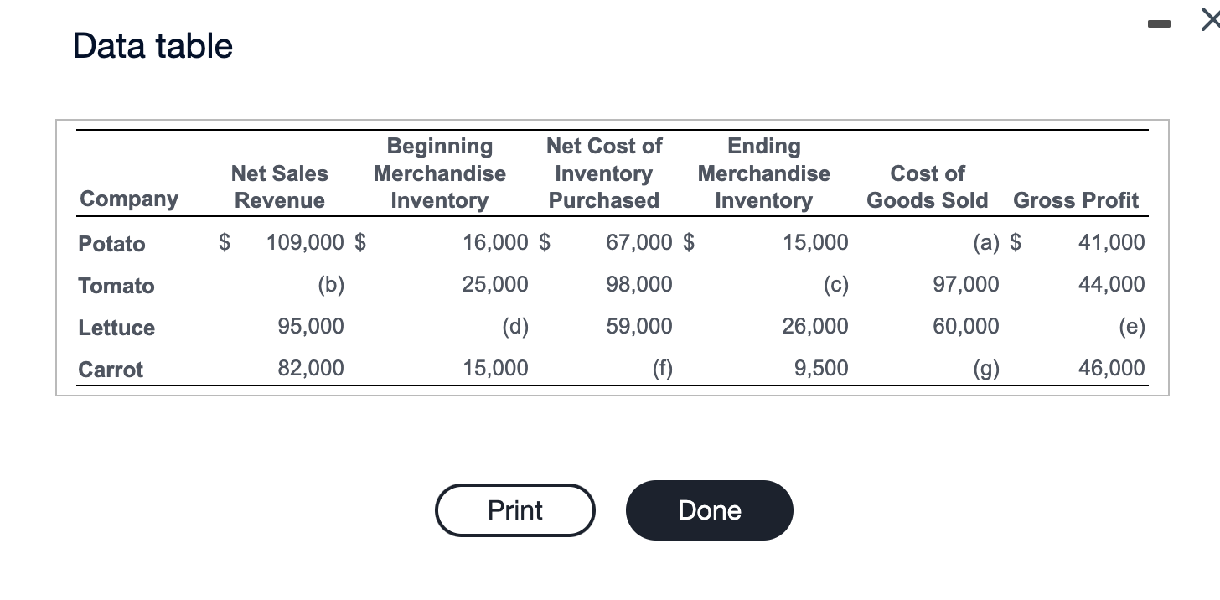Select the missing value cell (f)

pyautogui.click(x=663, y=369)
